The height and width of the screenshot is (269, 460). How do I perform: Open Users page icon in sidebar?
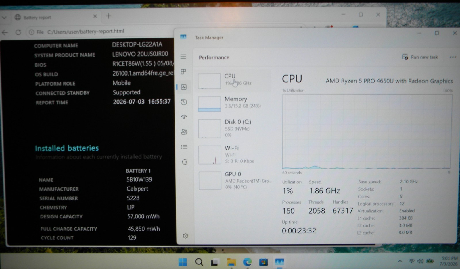184,132
